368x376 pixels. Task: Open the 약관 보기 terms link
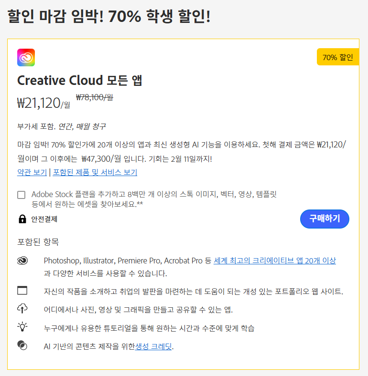[x=32, y=173]
